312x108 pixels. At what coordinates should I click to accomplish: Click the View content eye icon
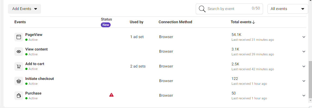[19, 52]
